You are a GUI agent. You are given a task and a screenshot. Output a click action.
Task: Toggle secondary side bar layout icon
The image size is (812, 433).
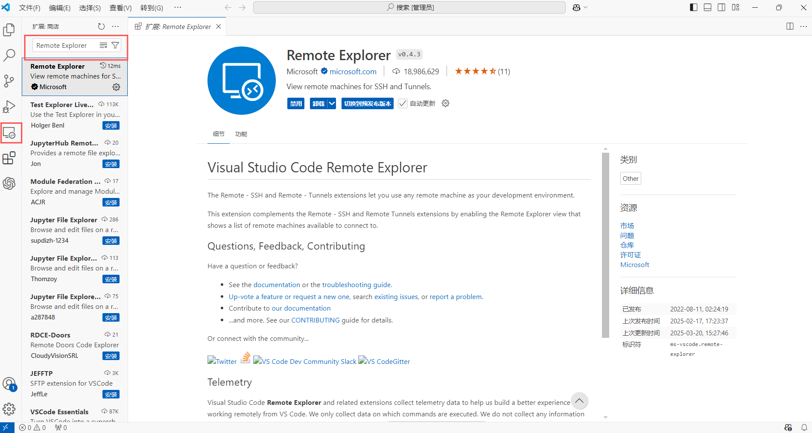[x=721, y=7]
